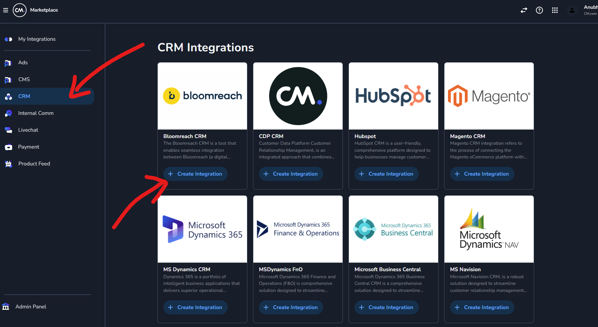The height and width of the screenshot is (327, 598).
Task: Create Integration for Microsoft Business Central
Action: [x=386, y=307]
